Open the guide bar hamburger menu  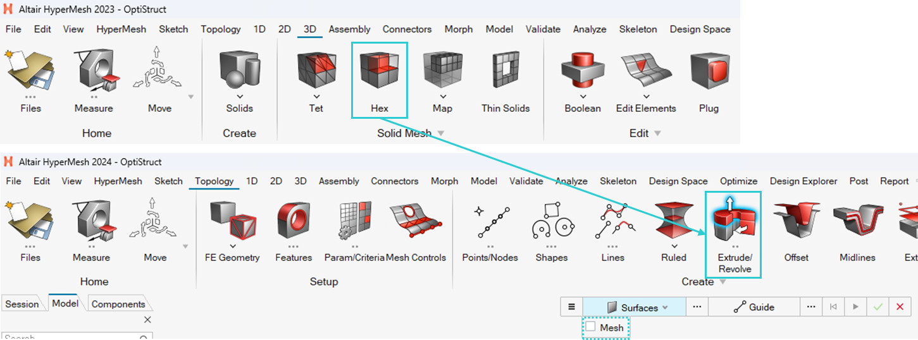pos(571,307)
